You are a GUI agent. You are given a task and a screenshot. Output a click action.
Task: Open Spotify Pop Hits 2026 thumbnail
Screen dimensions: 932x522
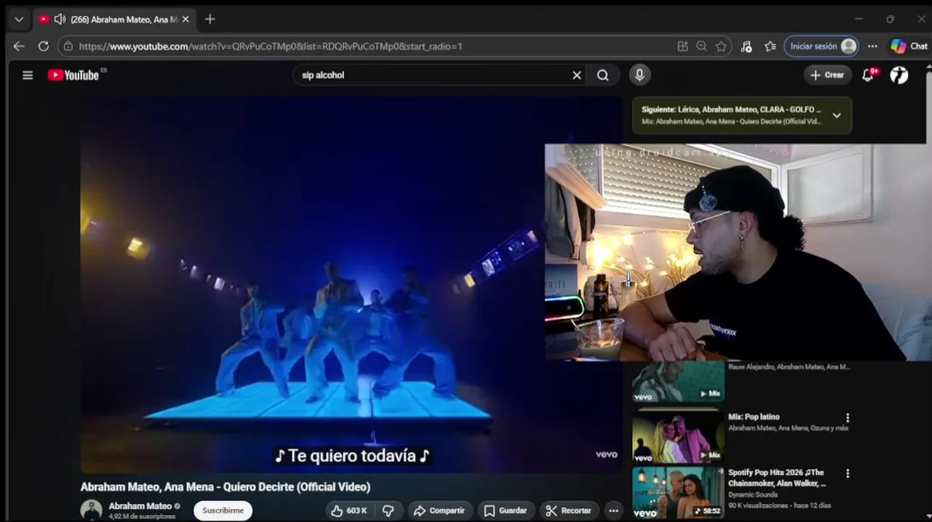tap(678, 492)
